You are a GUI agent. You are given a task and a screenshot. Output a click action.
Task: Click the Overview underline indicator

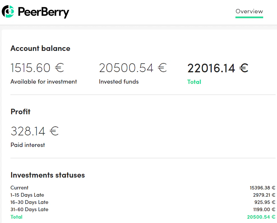249,18
